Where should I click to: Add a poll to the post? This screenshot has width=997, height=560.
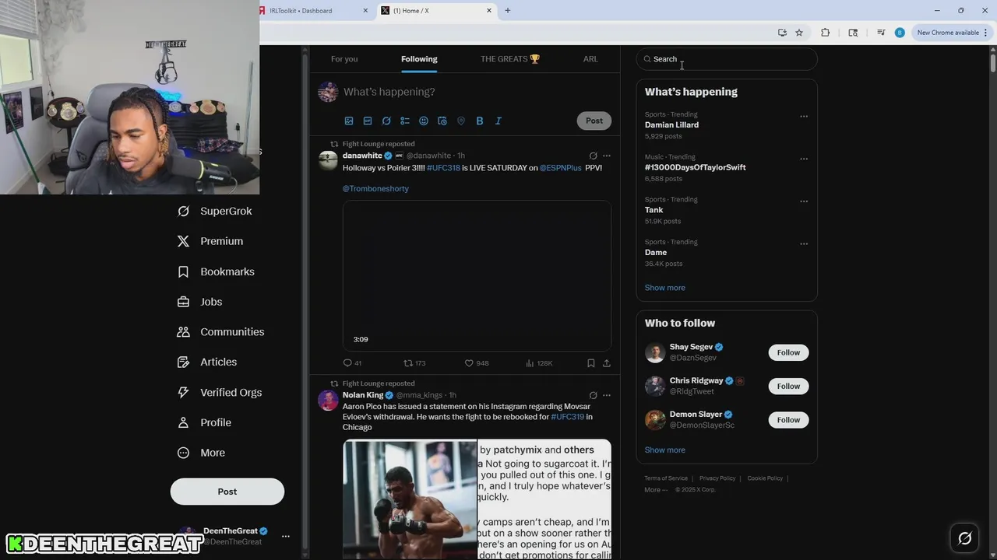[x=405, y=121]
